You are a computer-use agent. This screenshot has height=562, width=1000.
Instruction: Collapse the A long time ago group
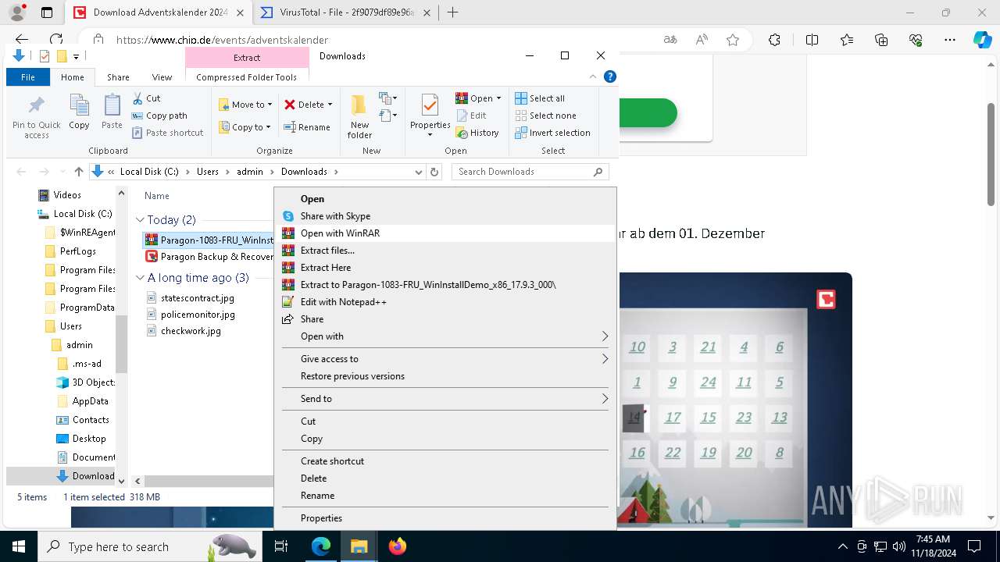(141, 278)
